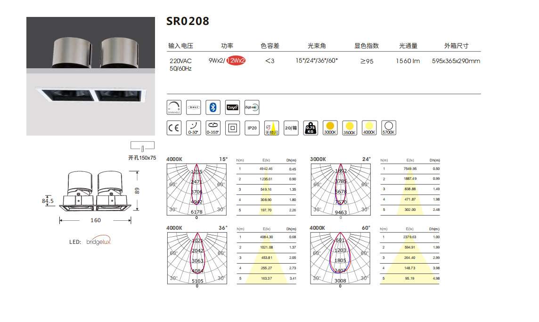The image size is (539, 322).
Task: Click the 0.75 KG weight icon
Action: 311,128
